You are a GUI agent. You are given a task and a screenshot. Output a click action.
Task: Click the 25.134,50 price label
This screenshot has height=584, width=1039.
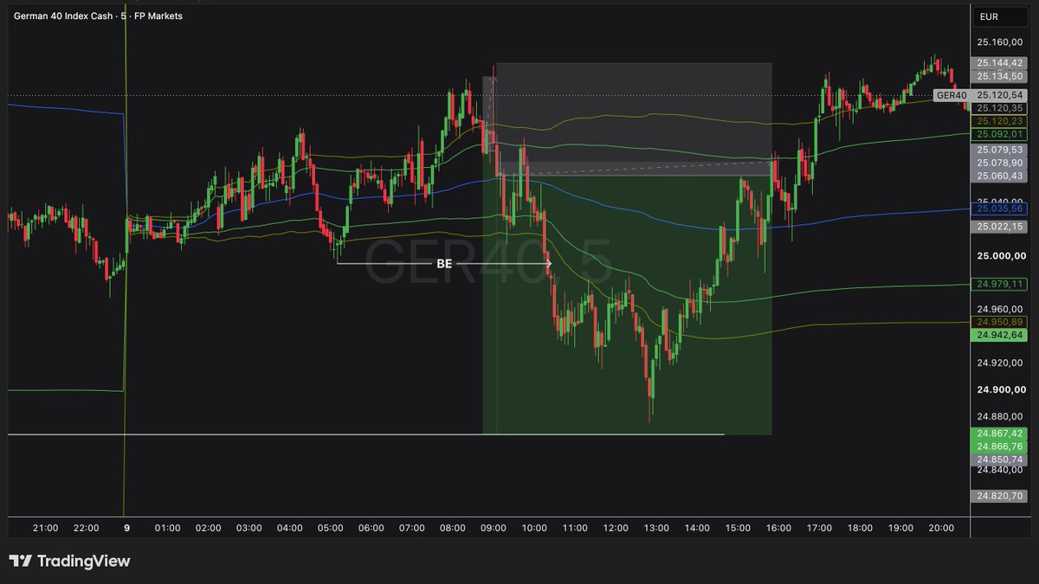[x=1000, y=76]
